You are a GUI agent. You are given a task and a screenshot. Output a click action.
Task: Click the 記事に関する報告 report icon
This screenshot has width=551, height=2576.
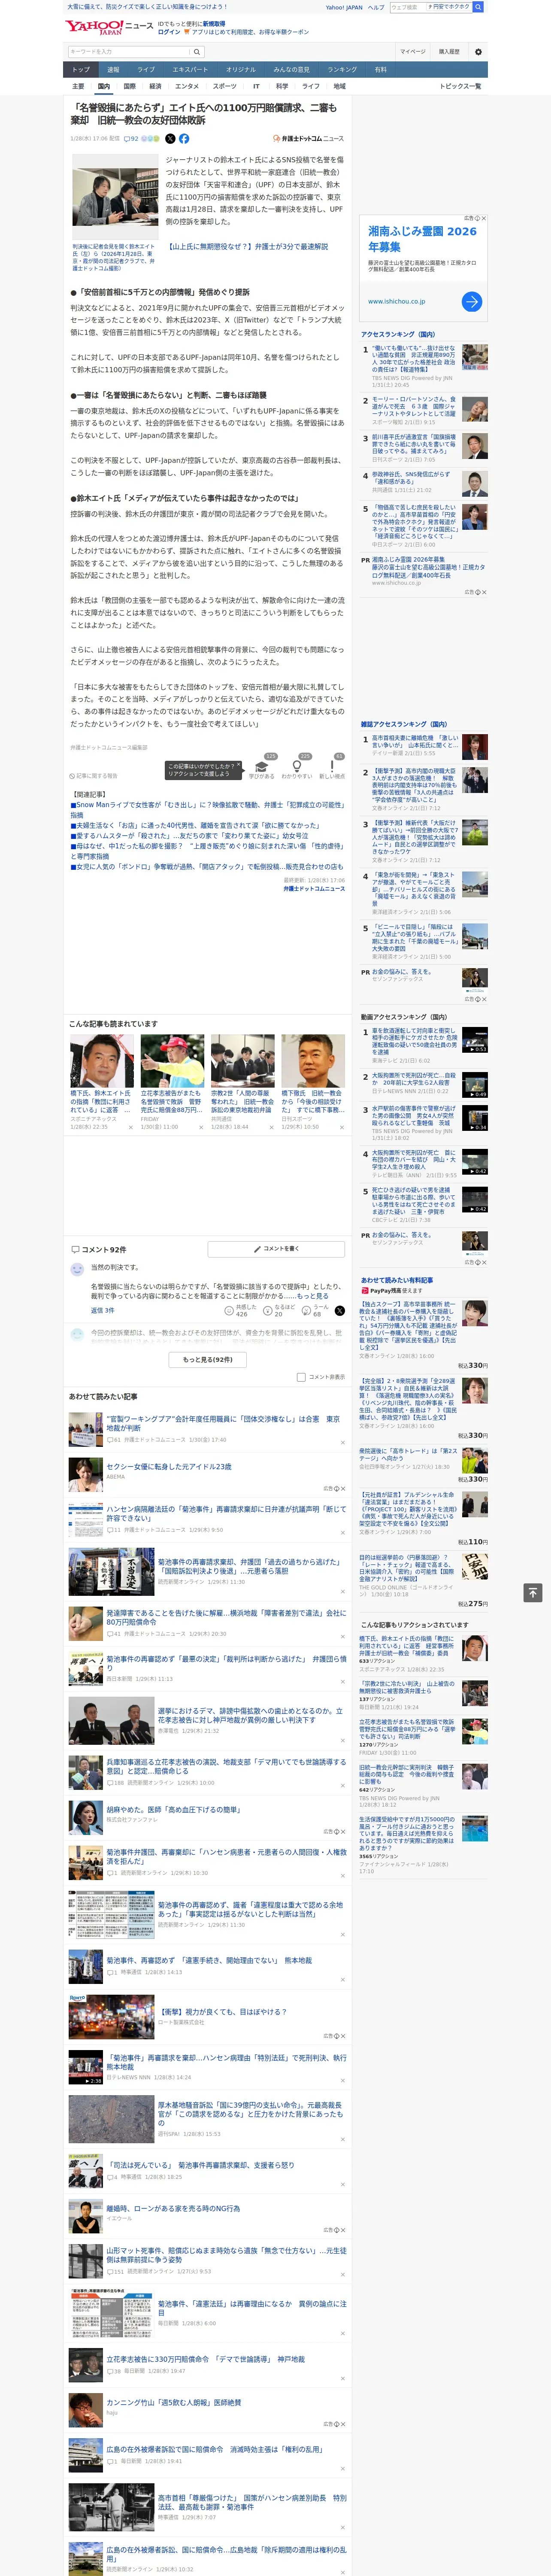click(x=94, y=776)
